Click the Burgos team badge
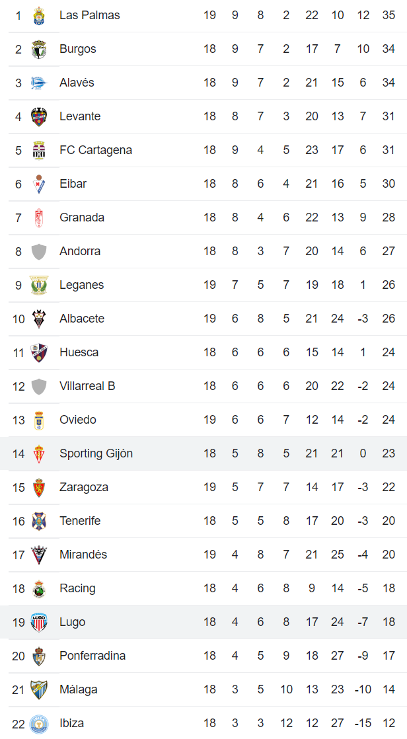This screenshot has height=739, width=407. (x=39, y=49)
